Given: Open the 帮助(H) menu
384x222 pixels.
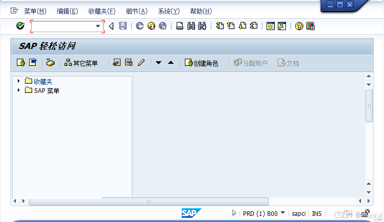Looking at the screenshot, I should 201,11.
